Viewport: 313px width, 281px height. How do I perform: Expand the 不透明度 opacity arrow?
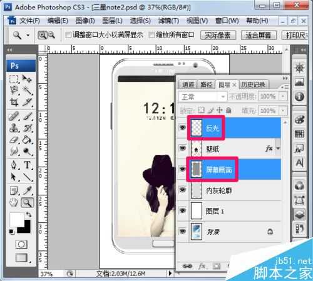coord(283,96)
